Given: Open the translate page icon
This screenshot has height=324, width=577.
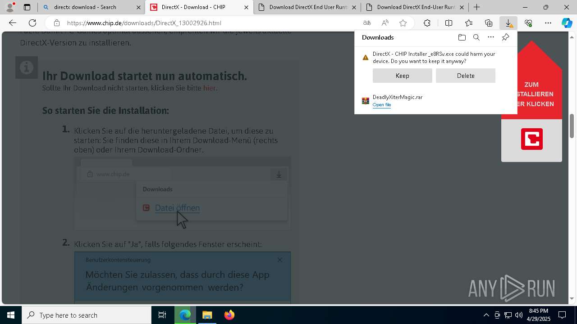Looking at the screenshot, I should (x=367, y=23).
